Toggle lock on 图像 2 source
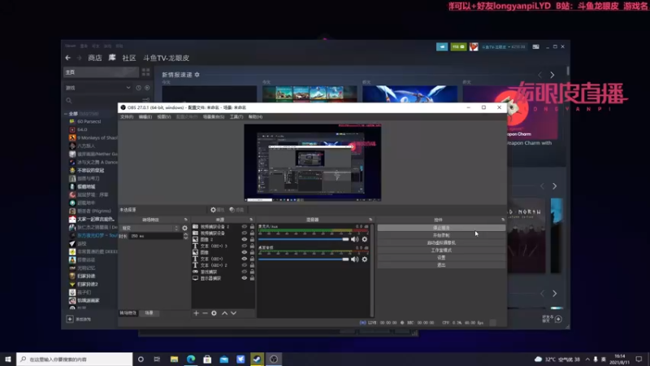 point(252,239)
